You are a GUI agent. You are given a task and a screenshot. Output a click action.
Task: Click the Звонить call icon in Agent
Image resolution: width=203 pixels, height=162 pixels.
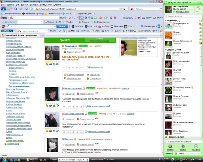coord(170,146)
